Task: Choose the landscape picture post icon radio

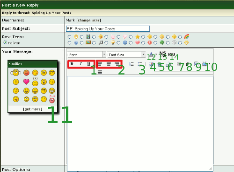Action: 82,43
